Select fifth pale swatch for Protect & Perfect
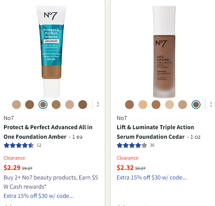Screen dimensions: 215x206 tap(69, 104)
